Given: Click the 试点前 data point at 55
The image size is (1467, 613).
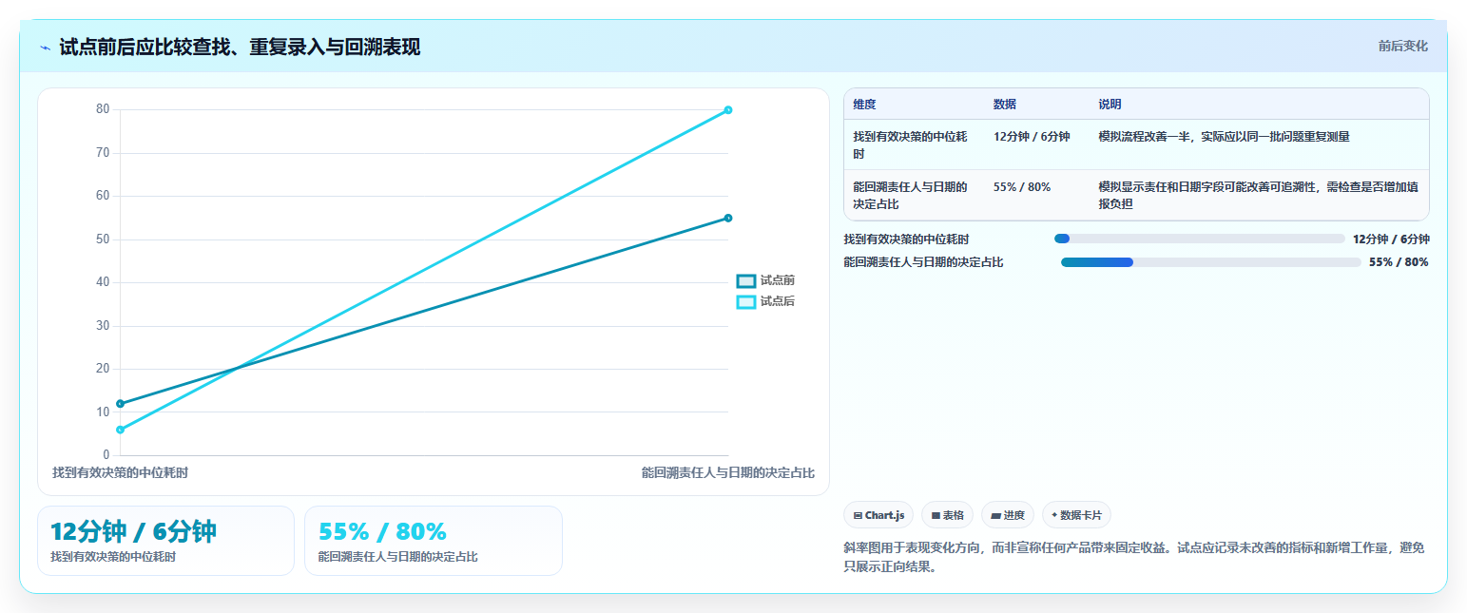Looking at the screenshot, I should (728, 218).
